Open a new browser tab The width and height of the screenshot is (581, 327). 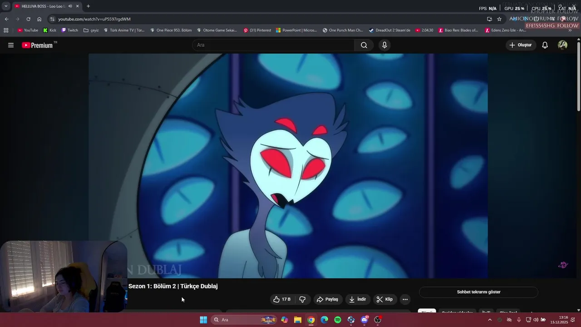coord(88,6)
